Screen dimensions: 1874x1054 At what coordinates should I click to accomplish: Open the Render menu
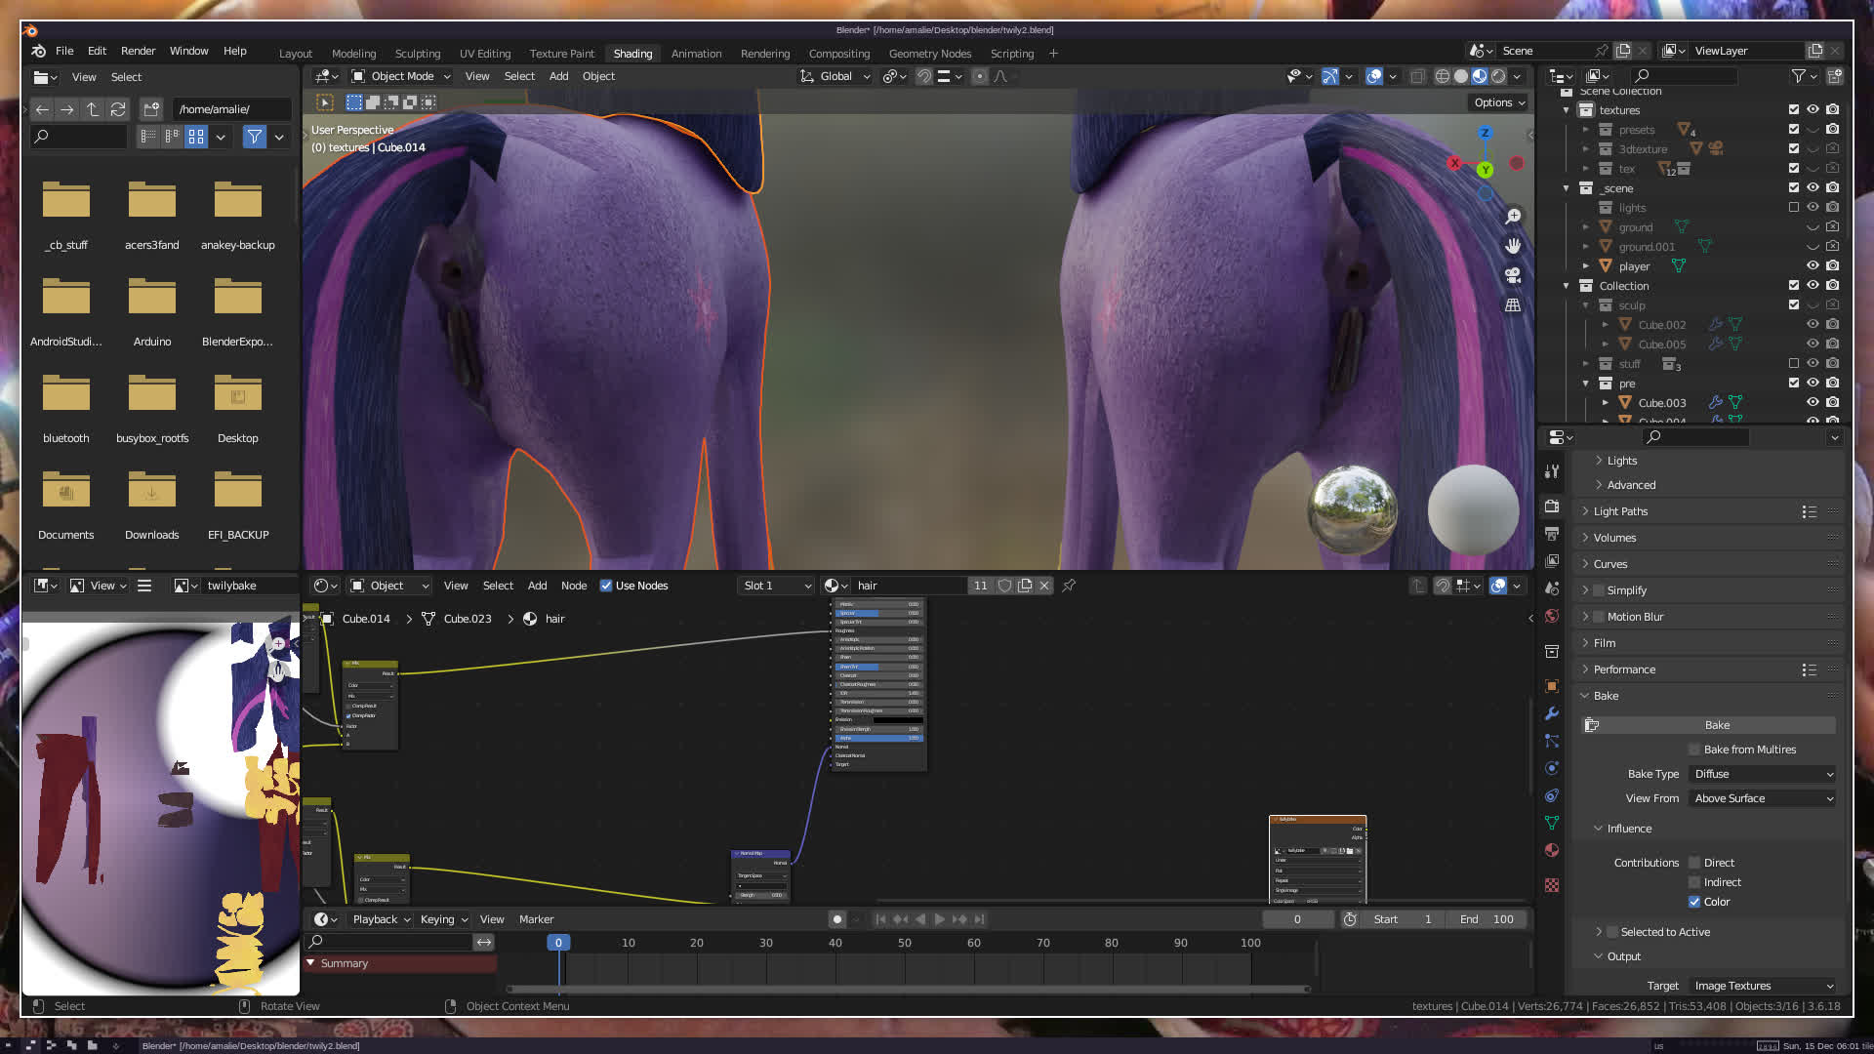(138, 51)
